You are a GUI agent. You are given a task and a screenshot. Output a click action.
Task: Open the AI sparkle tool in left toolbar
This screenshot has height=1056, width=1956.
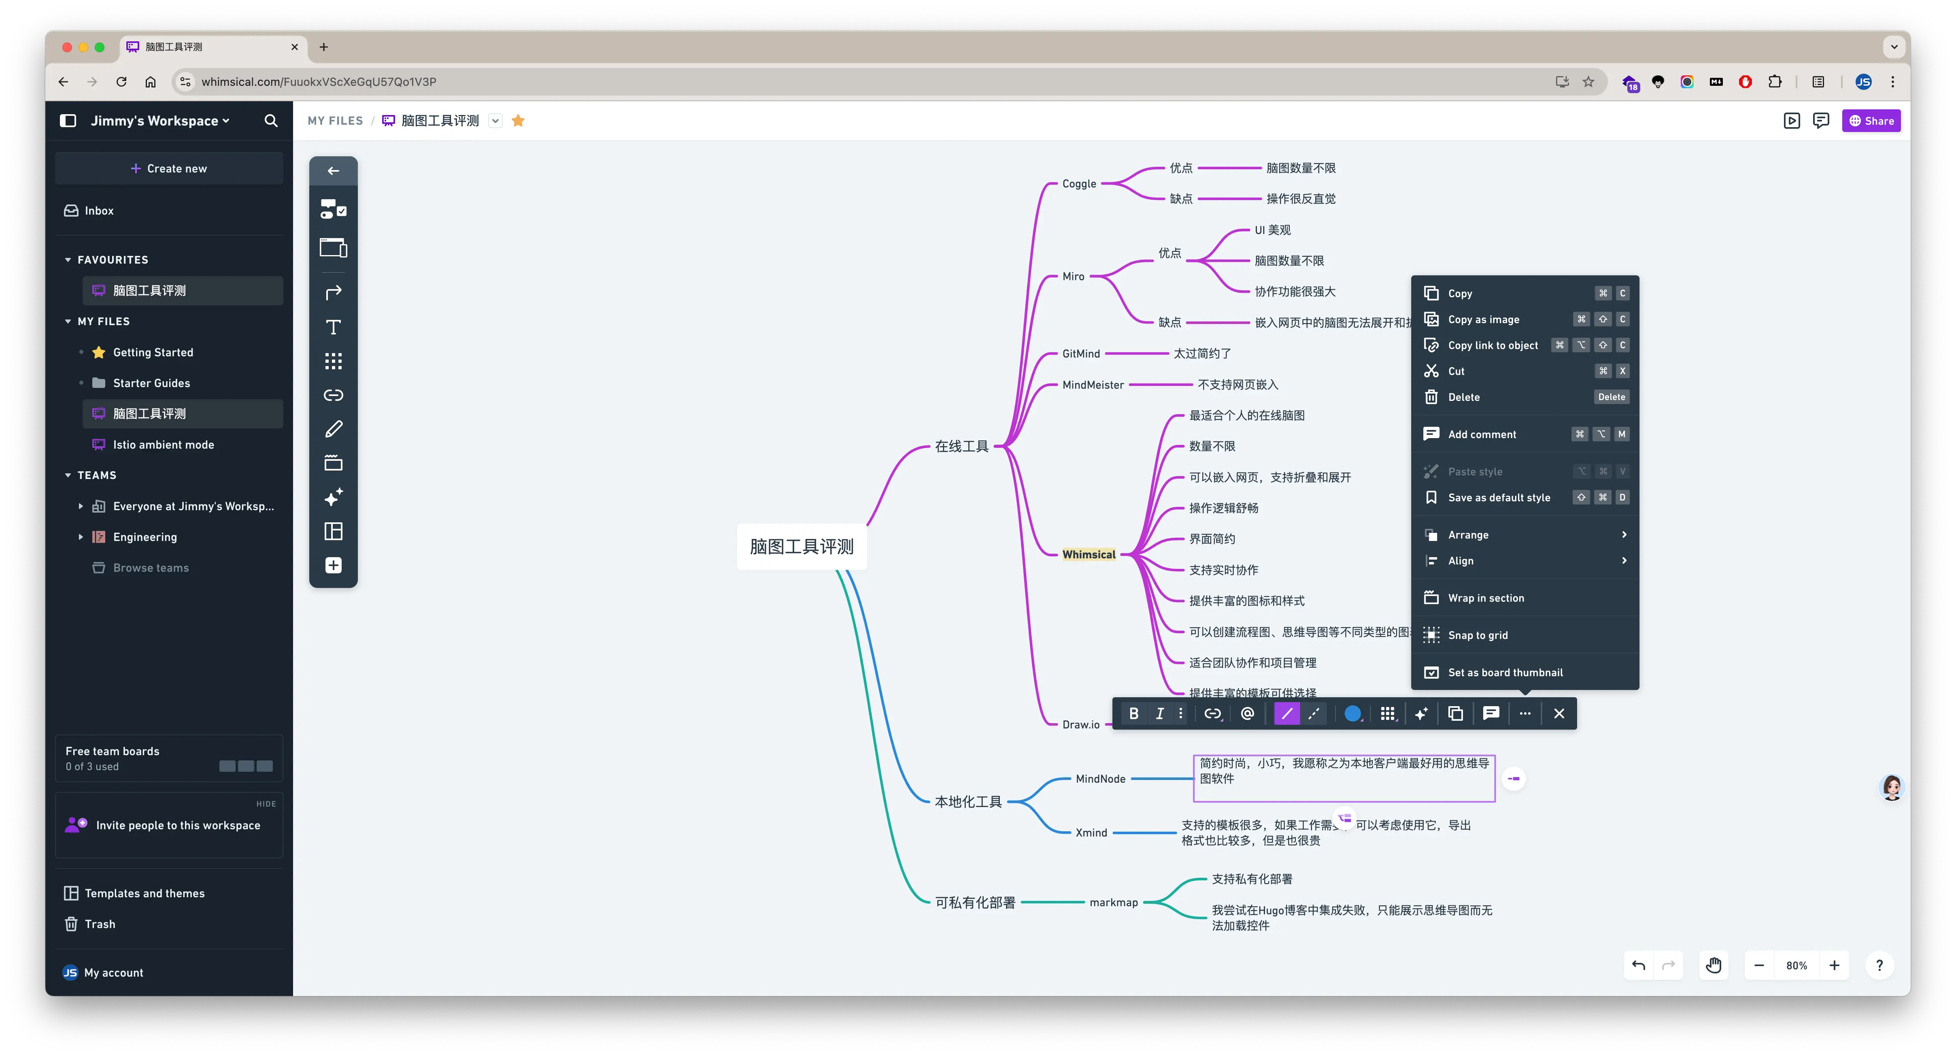333,497
